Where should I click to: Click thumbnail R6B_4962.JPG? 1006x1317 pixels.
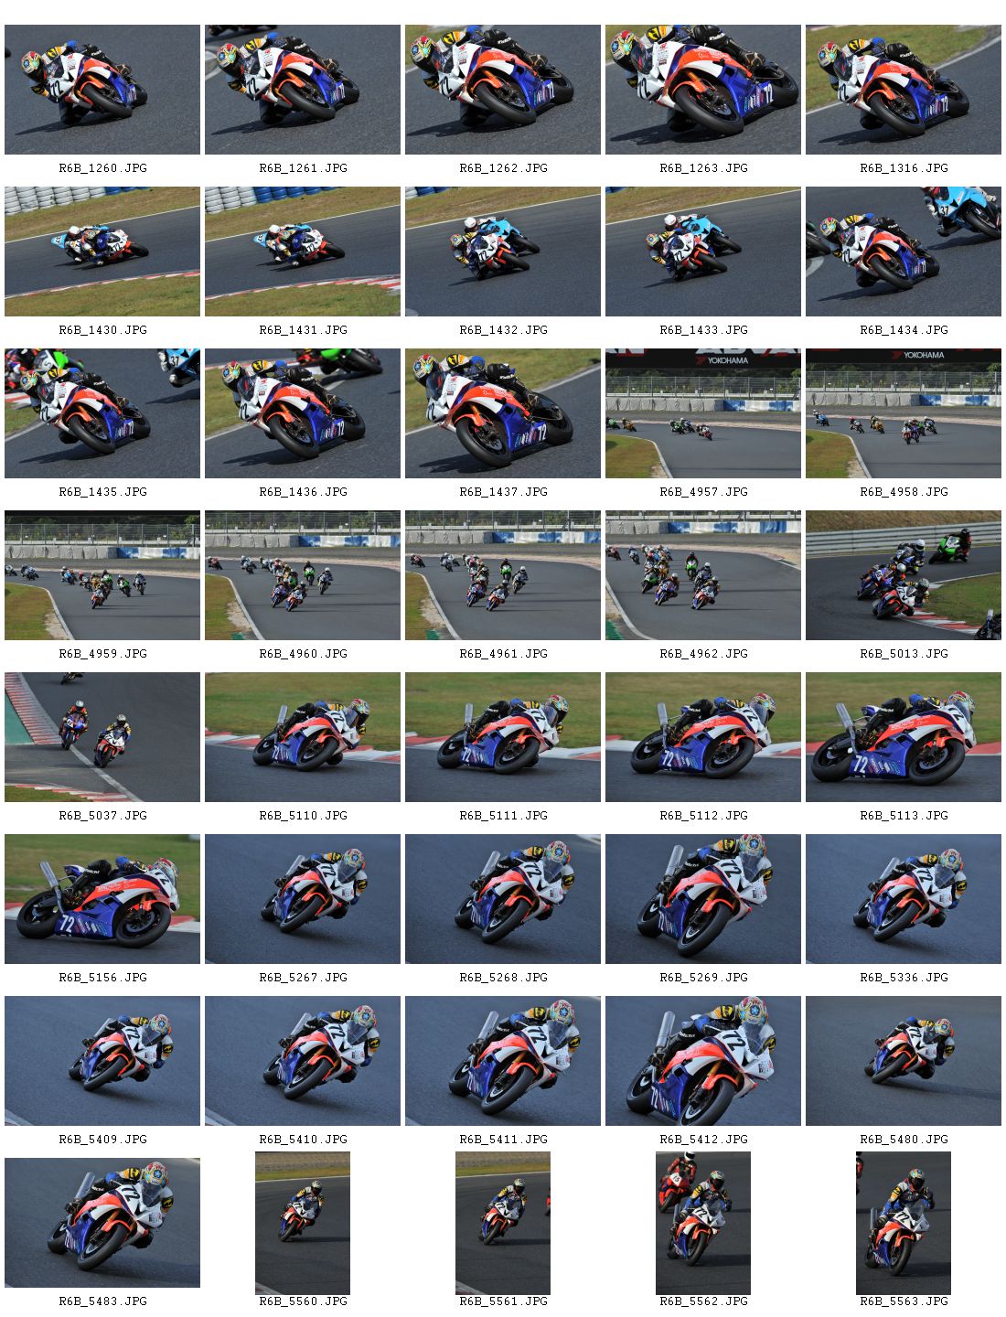tap(703, 575)
